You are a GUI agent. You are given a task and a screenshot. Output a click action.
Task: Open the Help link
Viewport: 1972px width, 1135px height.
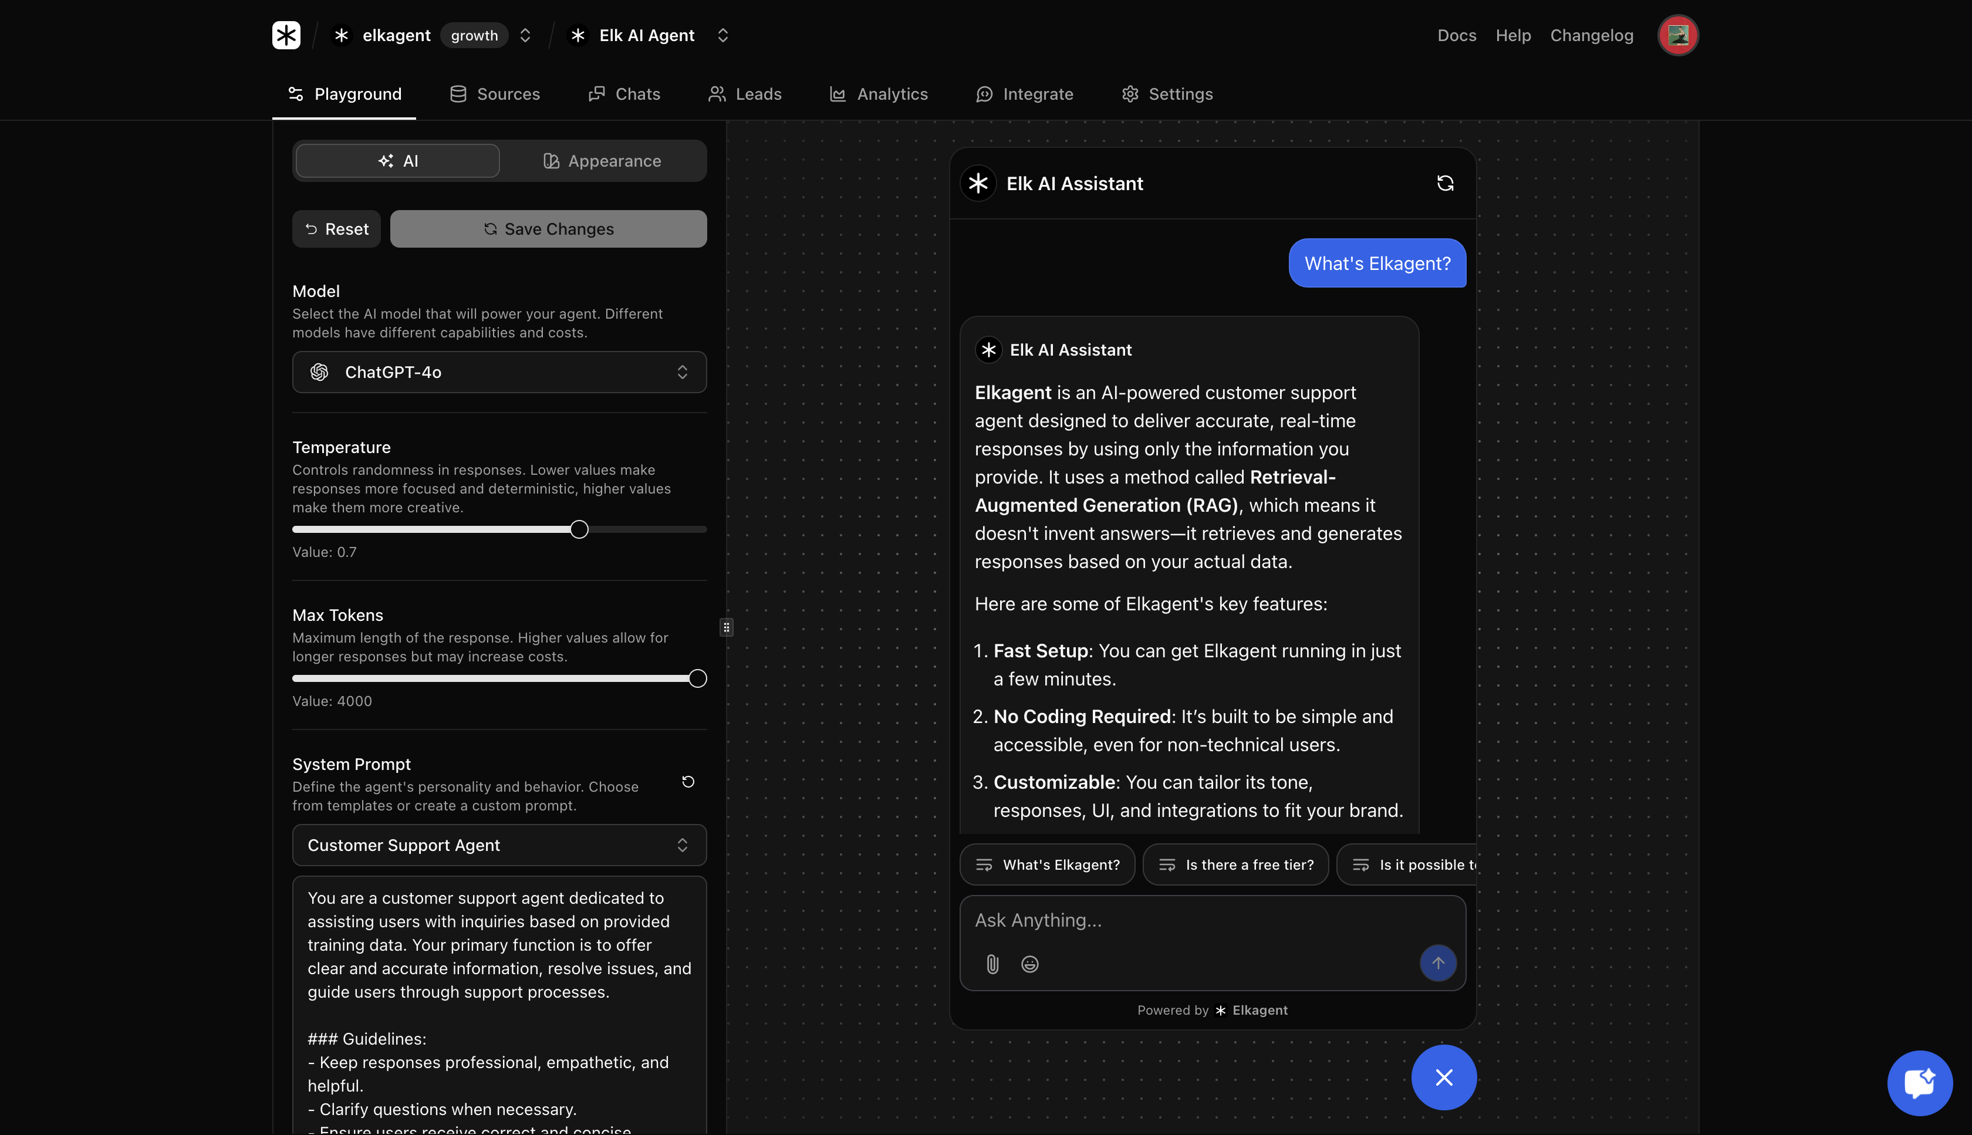coord(1513,35)
